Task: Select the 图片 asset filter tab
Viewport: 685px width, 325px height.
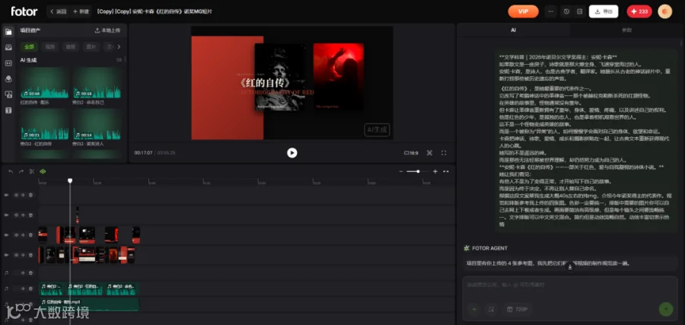Action: [x=91, y=46]
